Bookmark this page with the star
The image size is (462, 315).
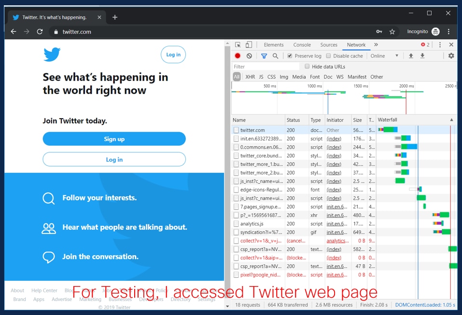(392, 31)
